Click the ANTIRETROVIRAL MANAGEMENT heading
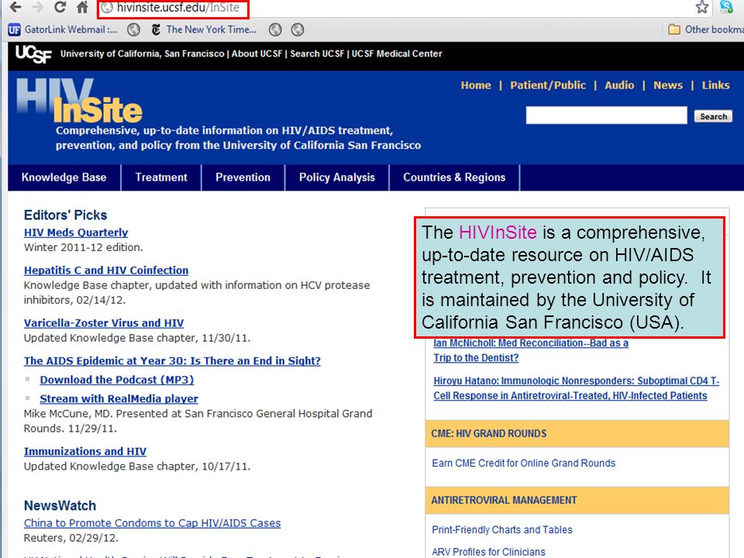Image resolution: width=744 pixels, height=558 pixels. pyautogui.click(x=504, y=500)
